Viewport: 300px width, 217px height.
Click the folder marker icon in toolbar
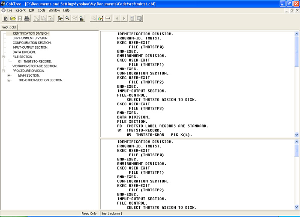(x=101, y=18)
